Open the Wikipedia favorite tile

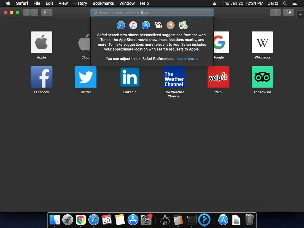[262, 42]
